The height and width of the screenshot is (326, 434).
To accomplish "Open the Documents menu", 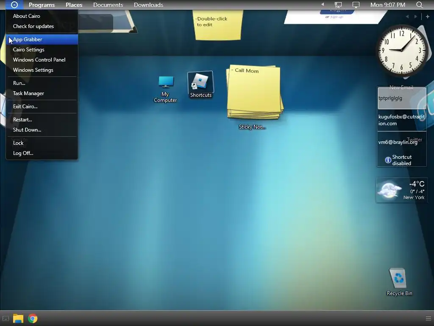I will point(108,5).
